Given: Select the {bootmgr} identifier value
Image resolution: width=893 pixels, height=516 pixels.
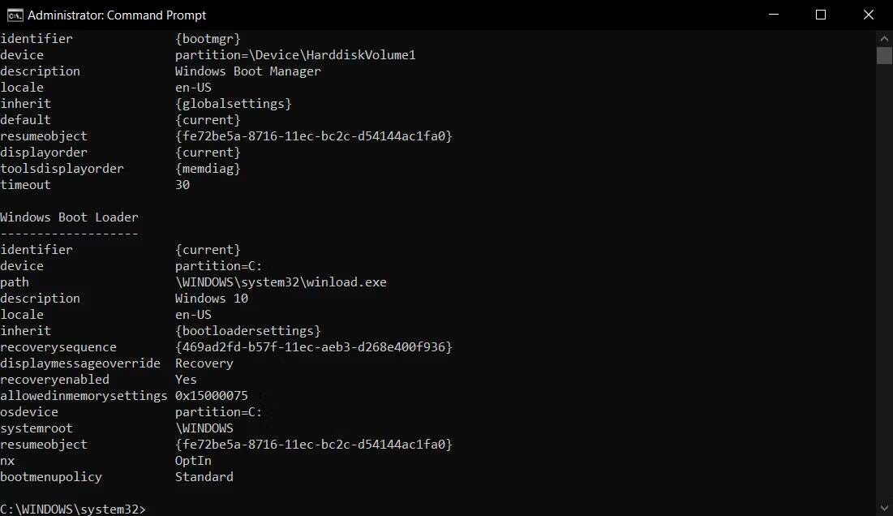Looking at the screenshot, I should point(208,38).
